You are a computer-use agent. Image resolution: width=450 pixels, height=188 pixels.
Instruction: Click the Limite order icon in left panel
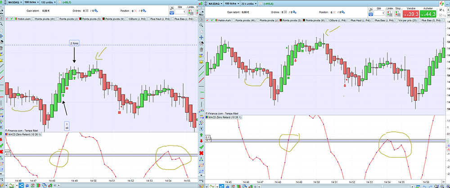point(190,12)
